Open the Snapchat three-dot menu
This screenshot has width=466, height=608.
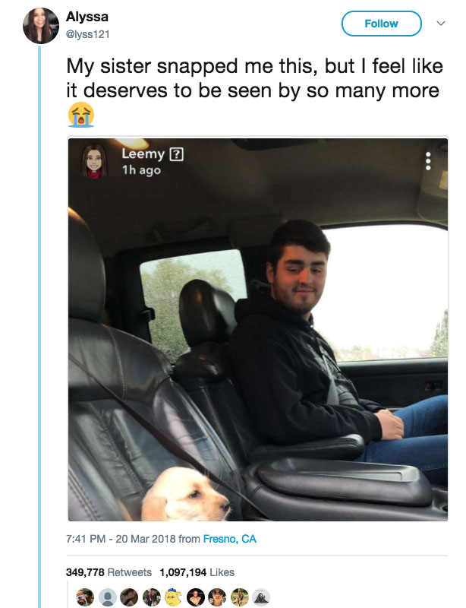428,161
